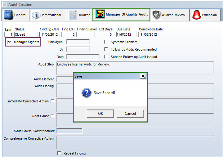Open the Informational tab
The height and width of the screenshot is (157, 223).
(48, 15)
